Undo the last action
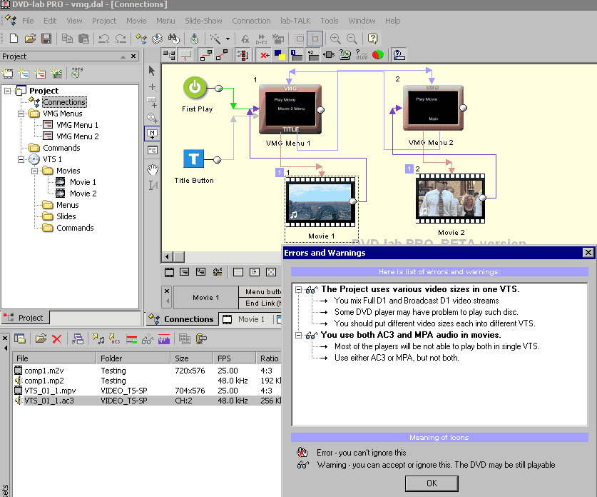Image resolution: width=597 pixels, height=497 pixels. click(x=104, y=39)
